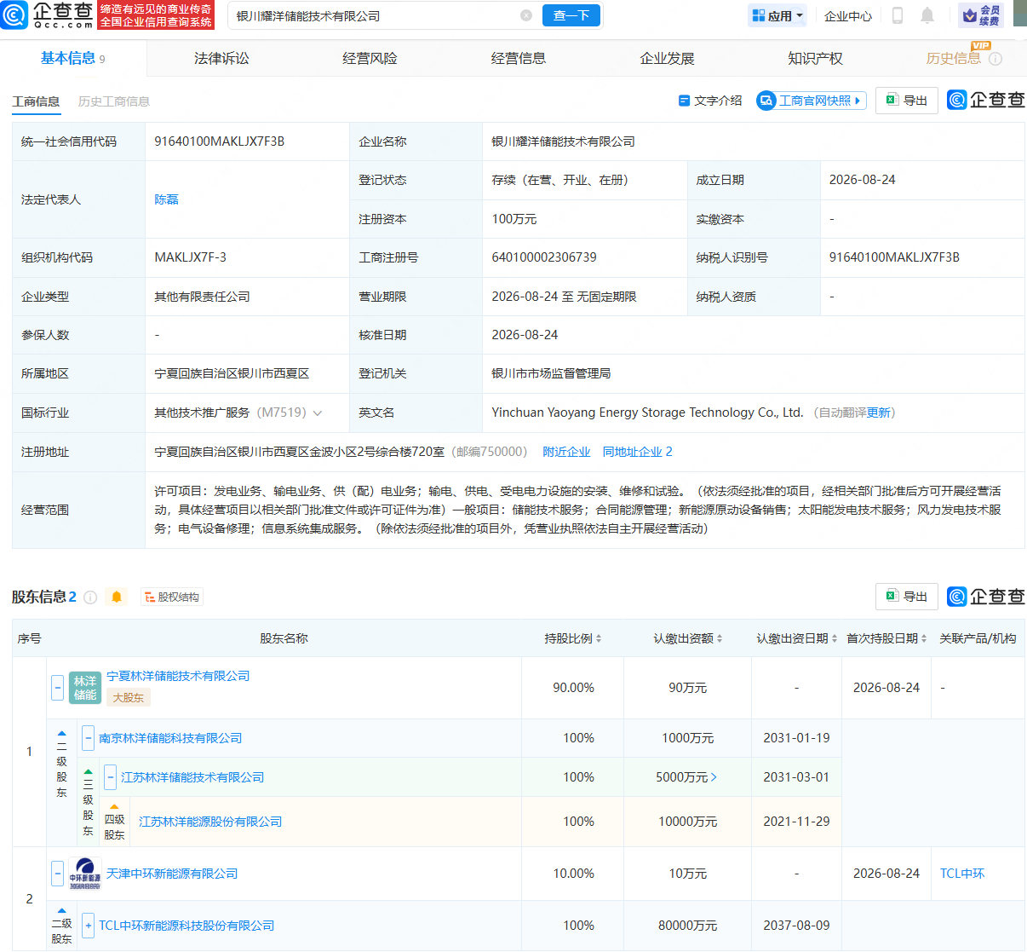
Task: Click the 企查查 brand logo beside lower 导出
Action: click(985, 597)
